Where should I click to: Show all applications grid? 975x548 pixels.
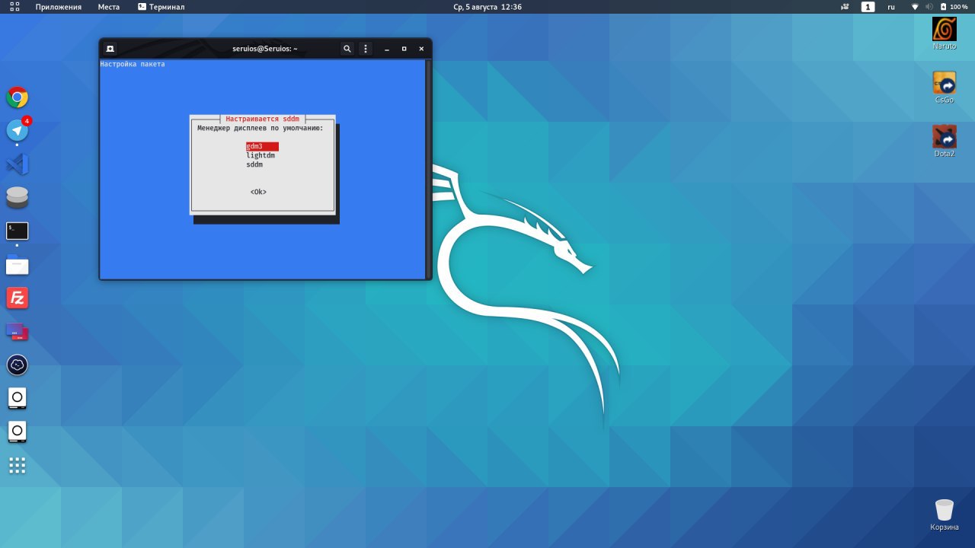coord(18,465)
